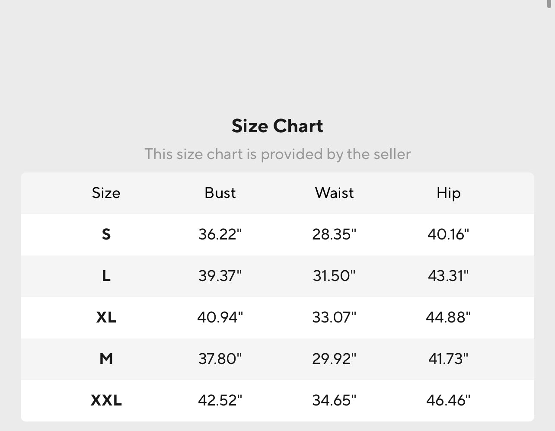Select the M size row label
Image resolution: width=555 pixels, height=431 pixels.
[x=106, y=359]
